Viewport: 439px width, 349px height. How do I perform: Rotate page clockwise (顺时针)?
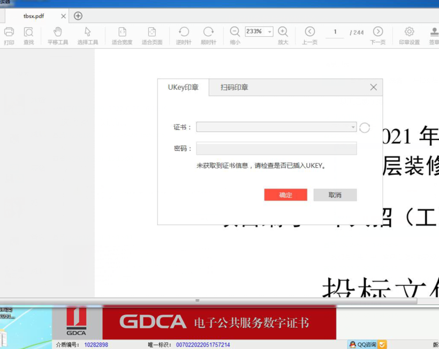click(x=208, y=33)
